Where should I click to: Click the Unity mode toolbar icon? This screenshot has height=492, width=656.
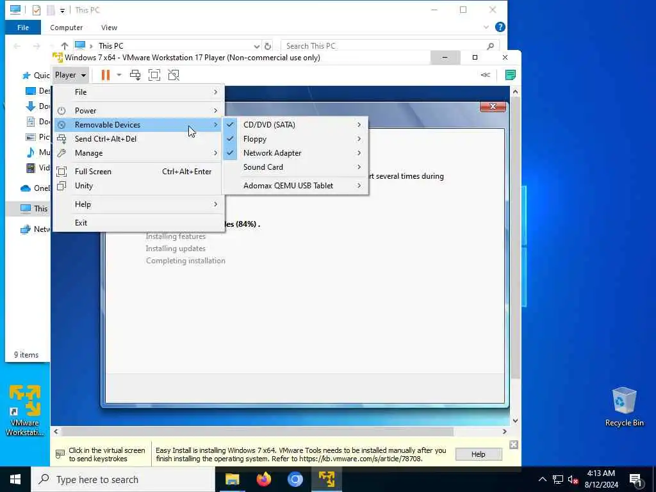[174, 75]
